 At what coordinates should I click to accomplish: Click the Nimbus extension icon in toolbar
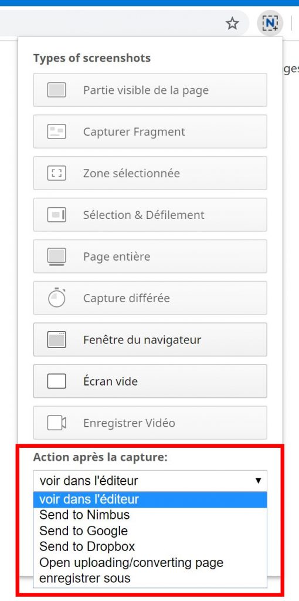click(x=270, y=23)
